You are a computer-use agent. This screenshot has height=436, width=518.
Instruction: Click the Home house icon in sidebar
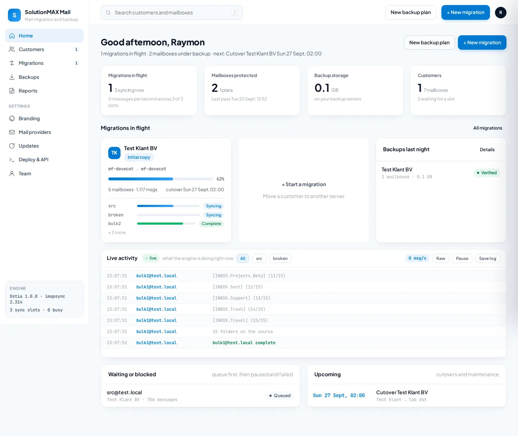coord(12,36)
